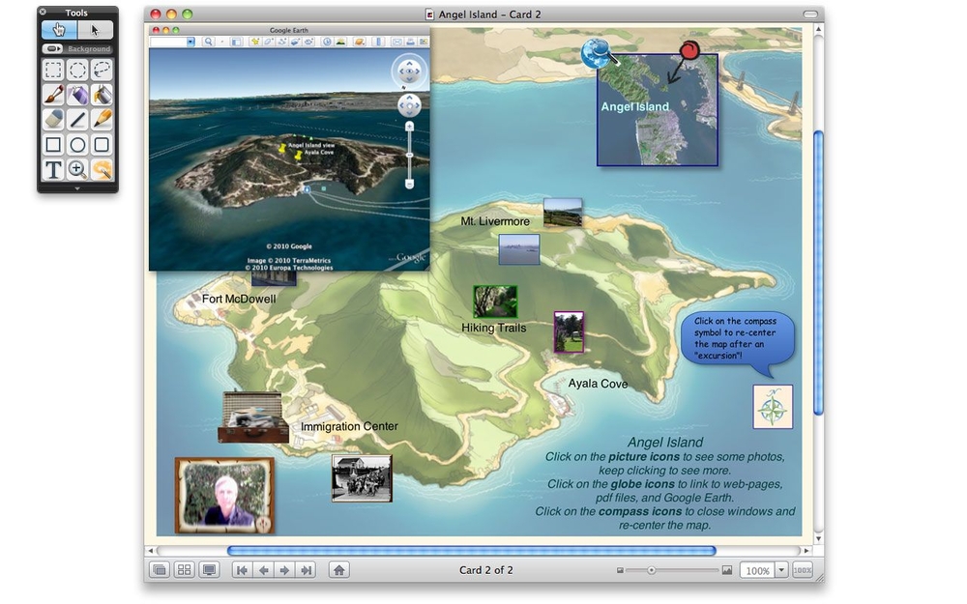
Task: Add a placemark with the yellow star
Action: (x=255, y=42)
